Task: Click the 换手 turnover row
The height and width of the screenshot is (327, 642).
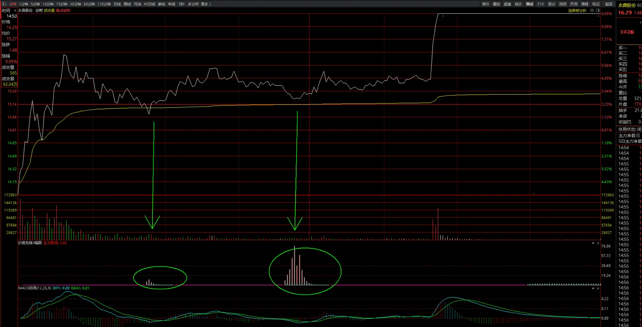Action: coord(630,110)
